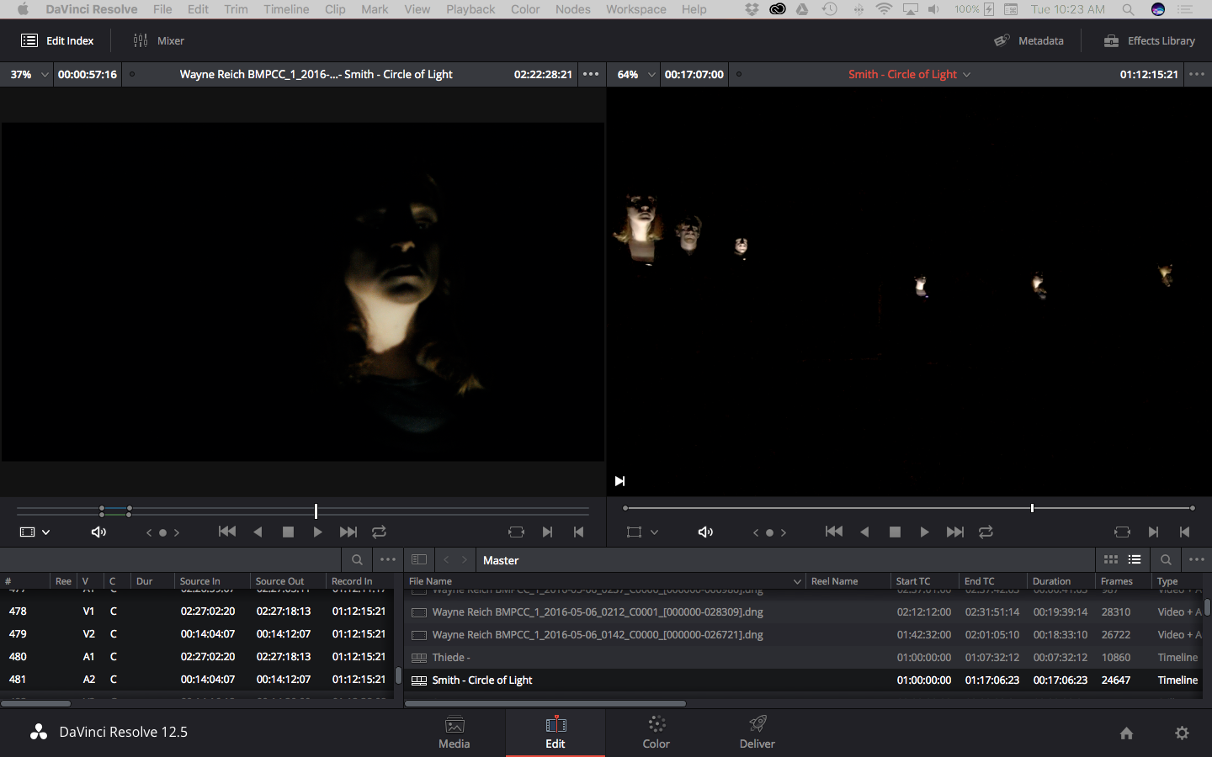Set mark in point in timeline viewer
The width and height of the screenshot is (1212, 757).
[x=1153, y=532]
